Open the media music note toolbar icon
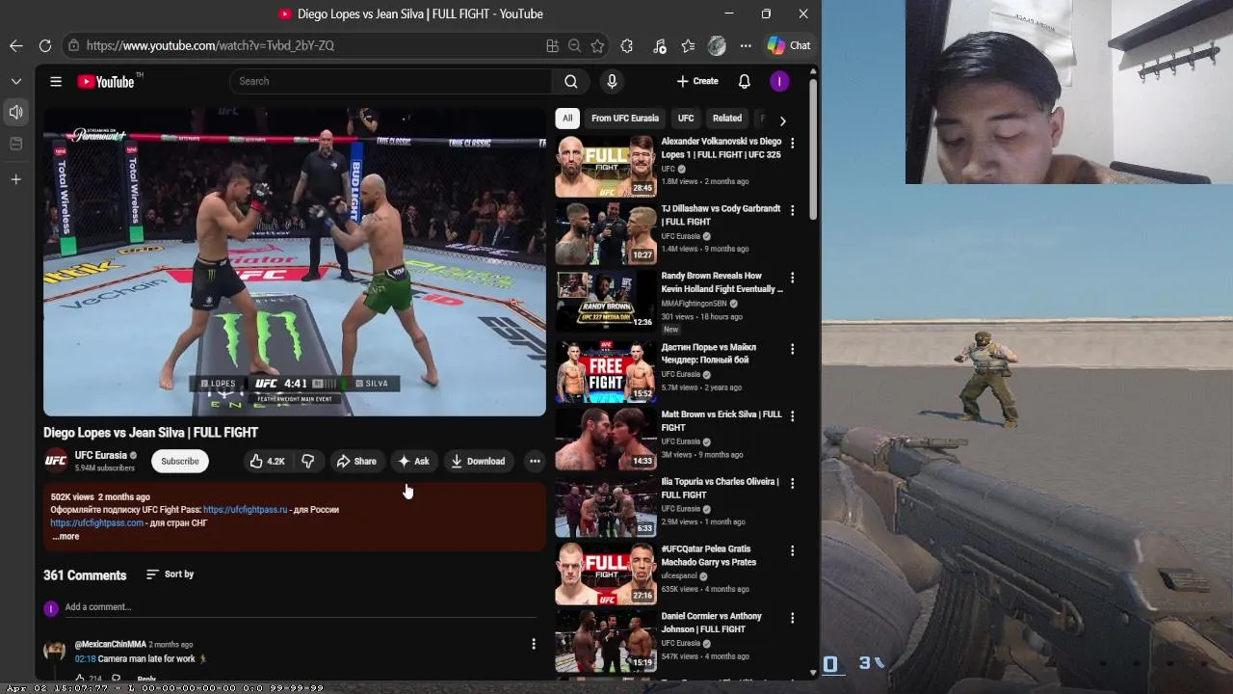This screenshot has width=1233, height=694. tap(659, 45)
